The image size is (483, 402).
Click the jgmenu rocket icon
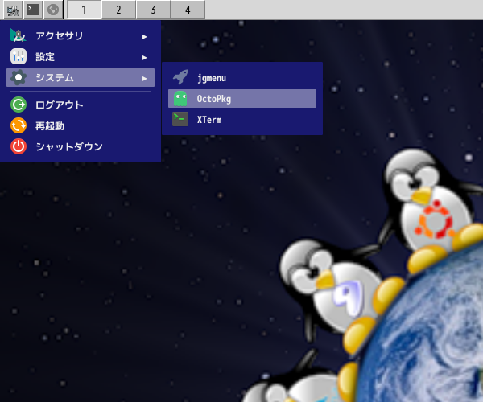[180, 77]
